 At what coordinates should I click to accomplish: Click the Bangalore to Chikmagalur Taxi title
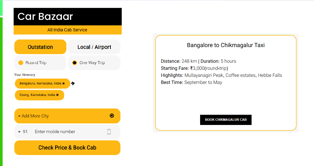click(x=226, y=45)
